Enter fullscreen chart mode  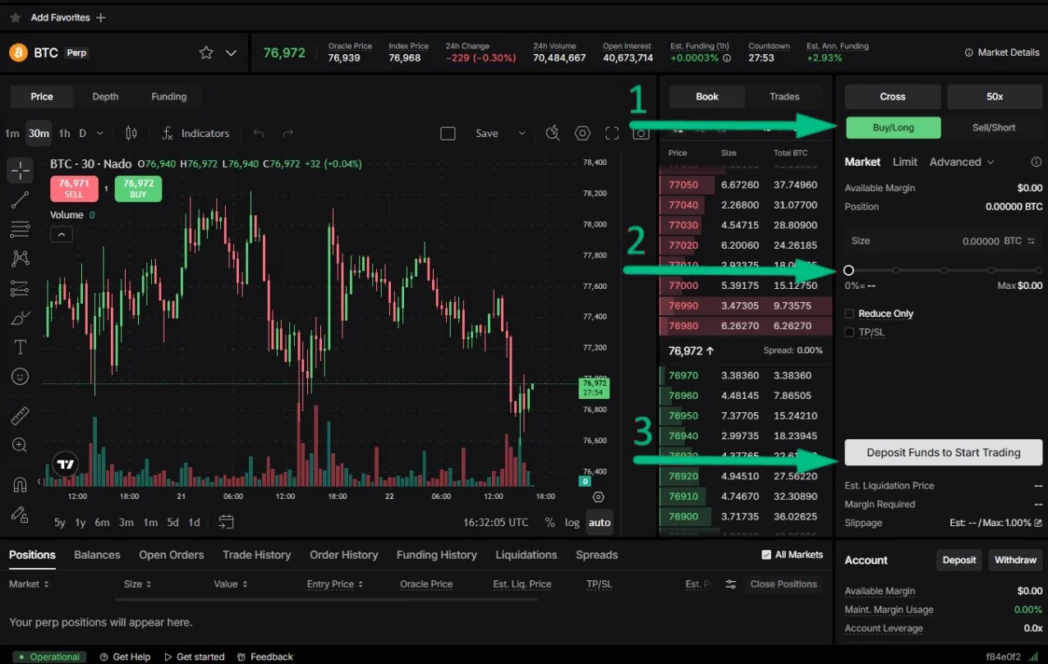(x=612, y=133)
